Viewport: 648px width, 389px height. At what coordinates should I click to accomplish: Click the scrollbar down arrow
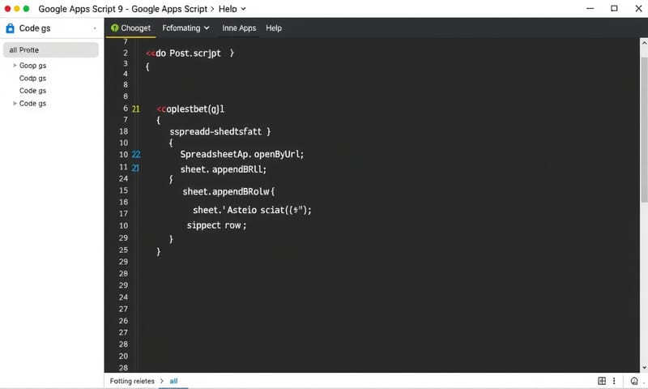click(644, 367)
